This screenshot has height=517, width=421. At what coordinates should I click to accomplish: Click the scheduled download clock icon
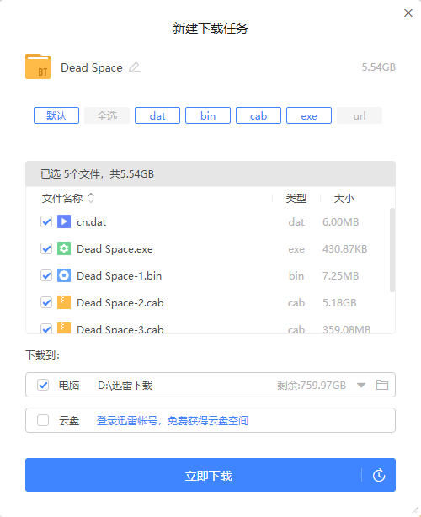click(379, 475)
